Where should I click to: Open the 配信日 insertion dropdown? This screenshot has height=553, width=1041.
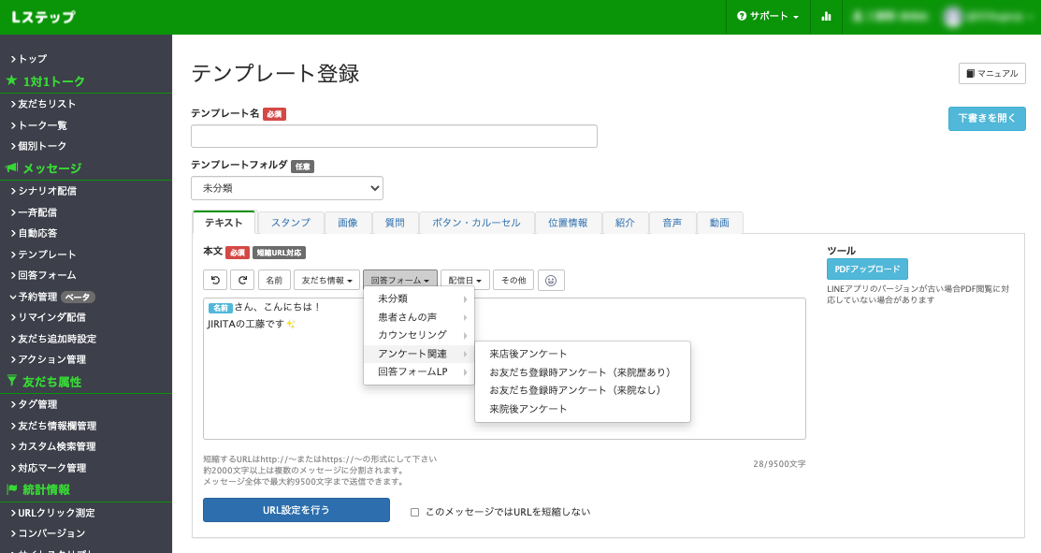[464, 279]
